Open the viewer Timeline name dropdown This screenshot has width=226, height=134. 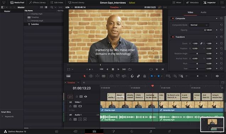click(120, 7)
